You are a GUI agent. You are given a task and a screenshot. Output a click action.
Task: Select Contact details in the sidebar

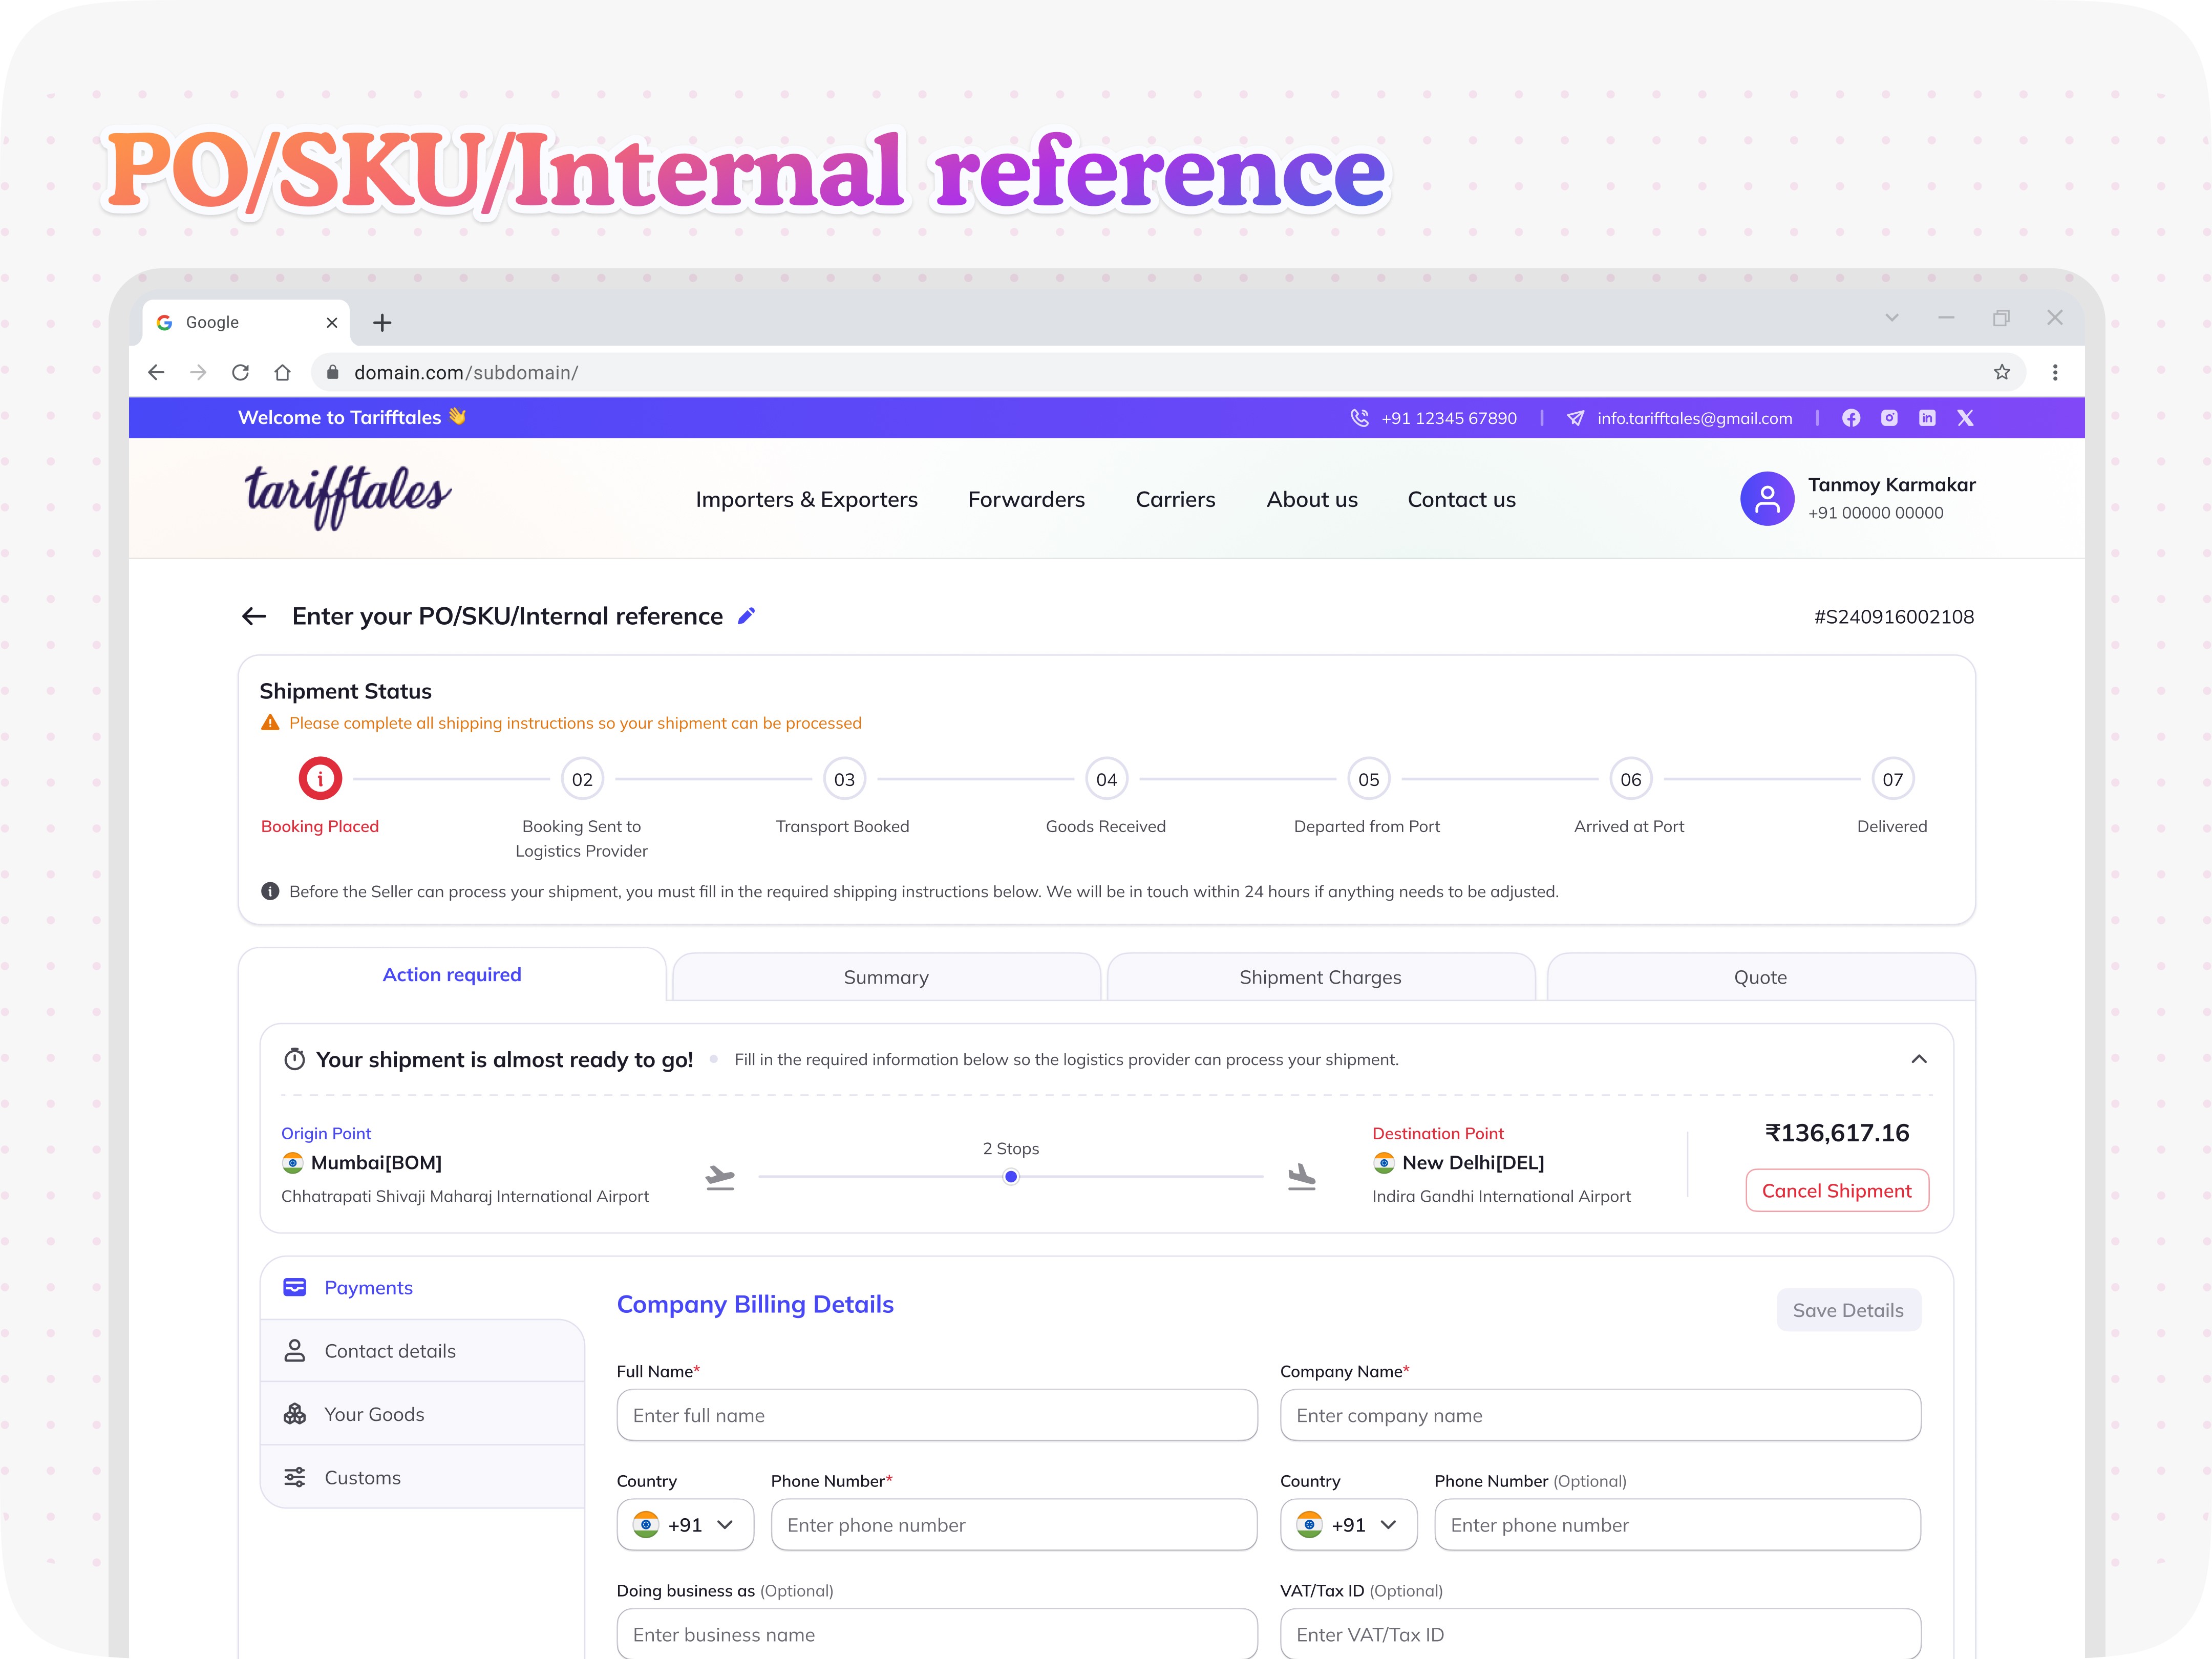coord(390,1351)
